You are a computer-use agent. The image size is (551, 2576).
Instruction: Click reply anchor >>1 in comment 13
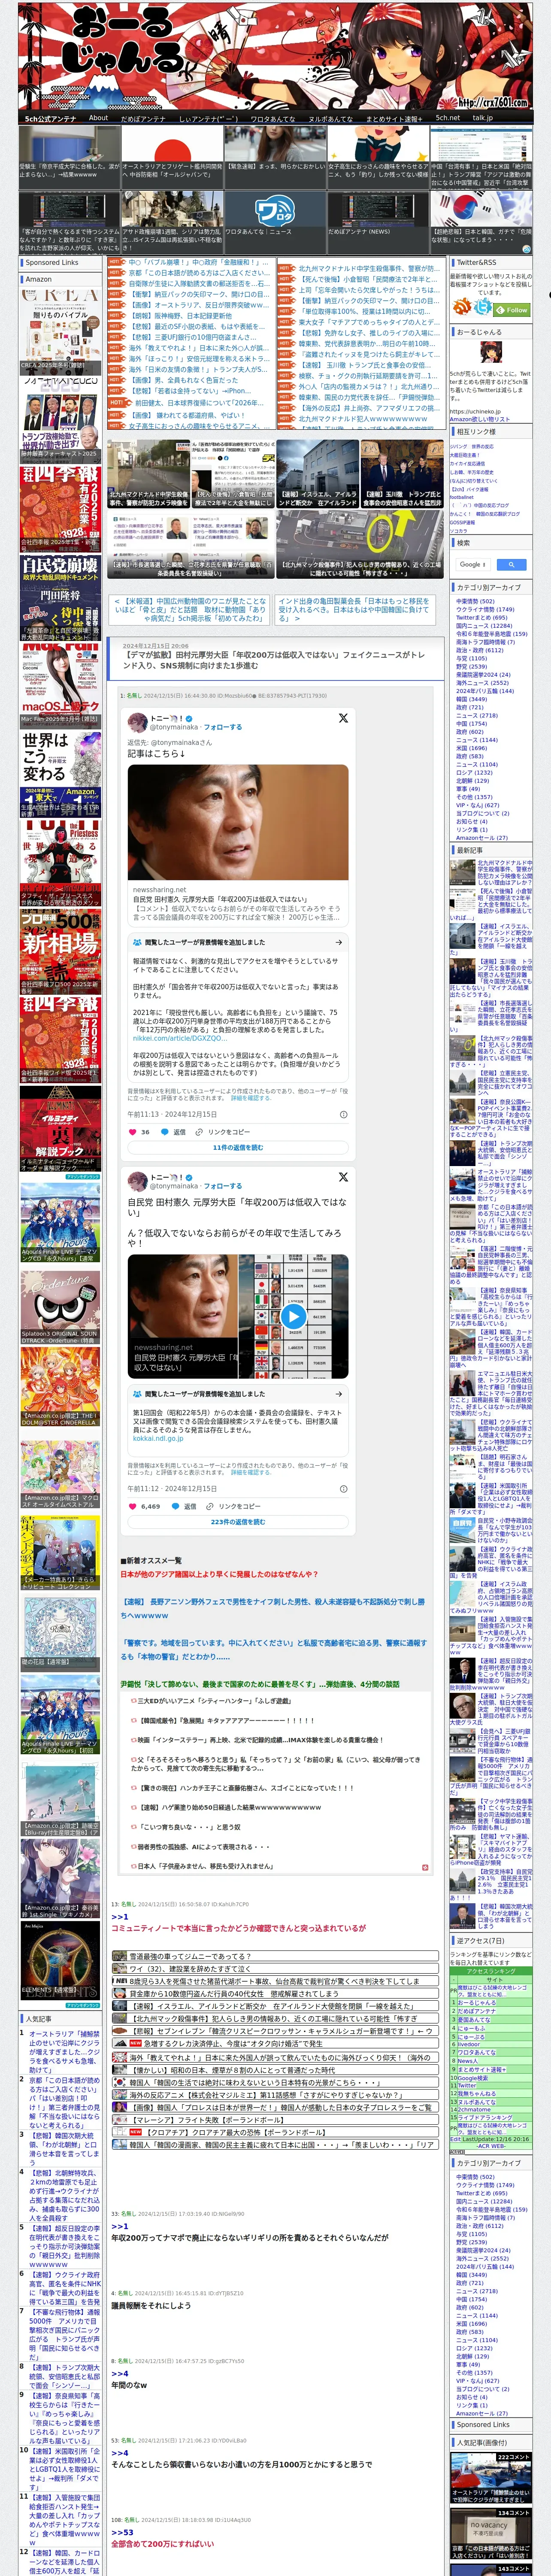click(x=120, y=1916)
